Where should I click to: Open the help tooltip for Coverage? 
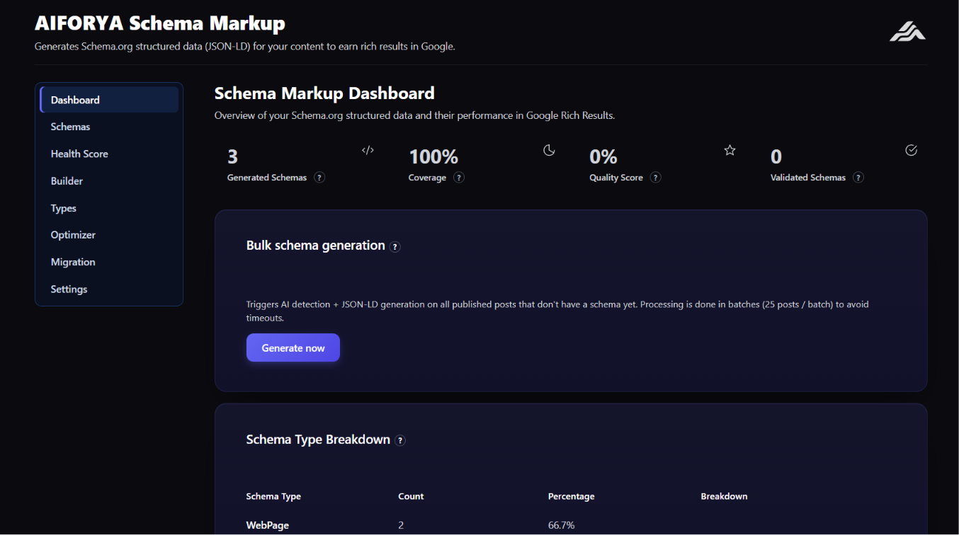459,178
